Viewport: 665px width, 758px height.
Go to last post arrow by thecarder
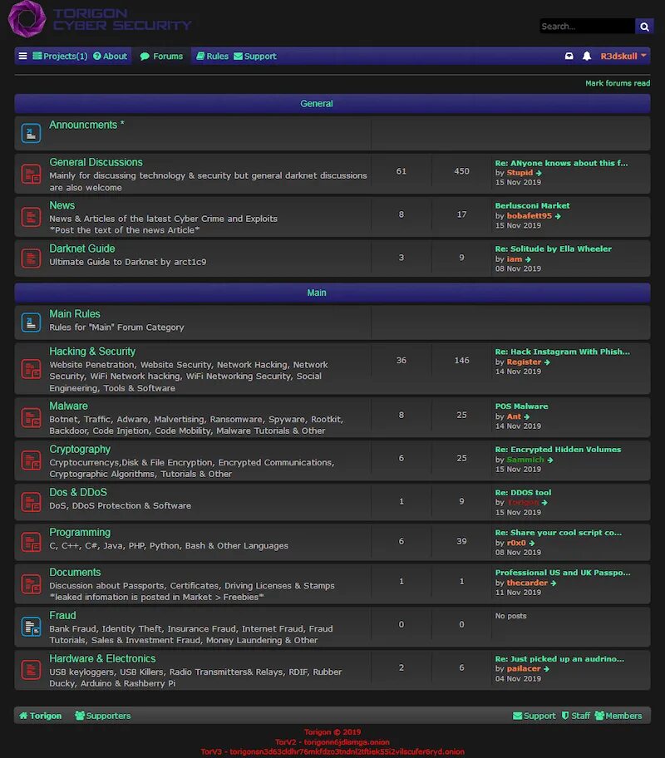[x=554, y=583]
